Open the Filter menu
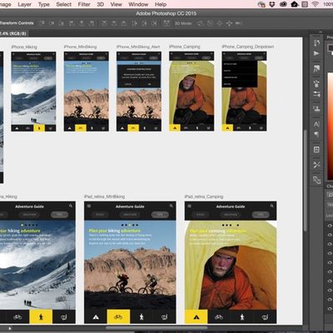The image size is (333, 333). coord(84,4)
